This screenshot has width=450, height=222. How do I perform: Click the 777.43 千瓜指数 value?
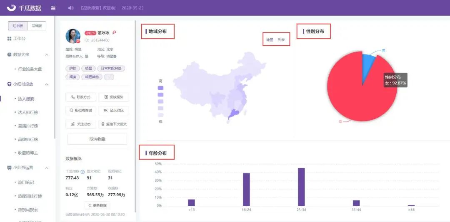72,178
